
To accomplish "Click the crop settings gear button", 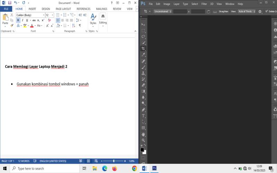I will tap(260, 11).
